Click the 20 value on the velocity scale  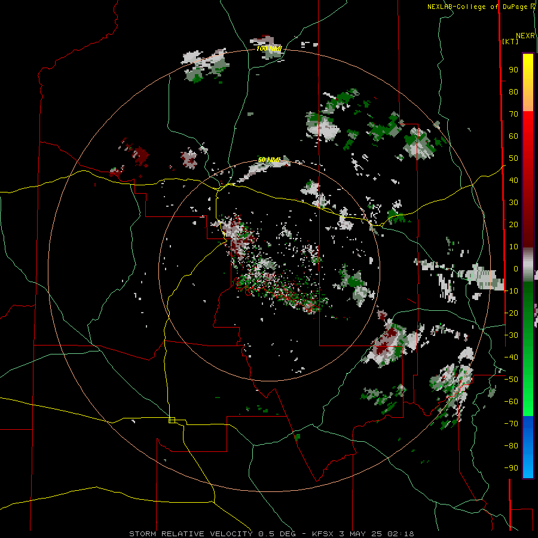tap(513, 224)
